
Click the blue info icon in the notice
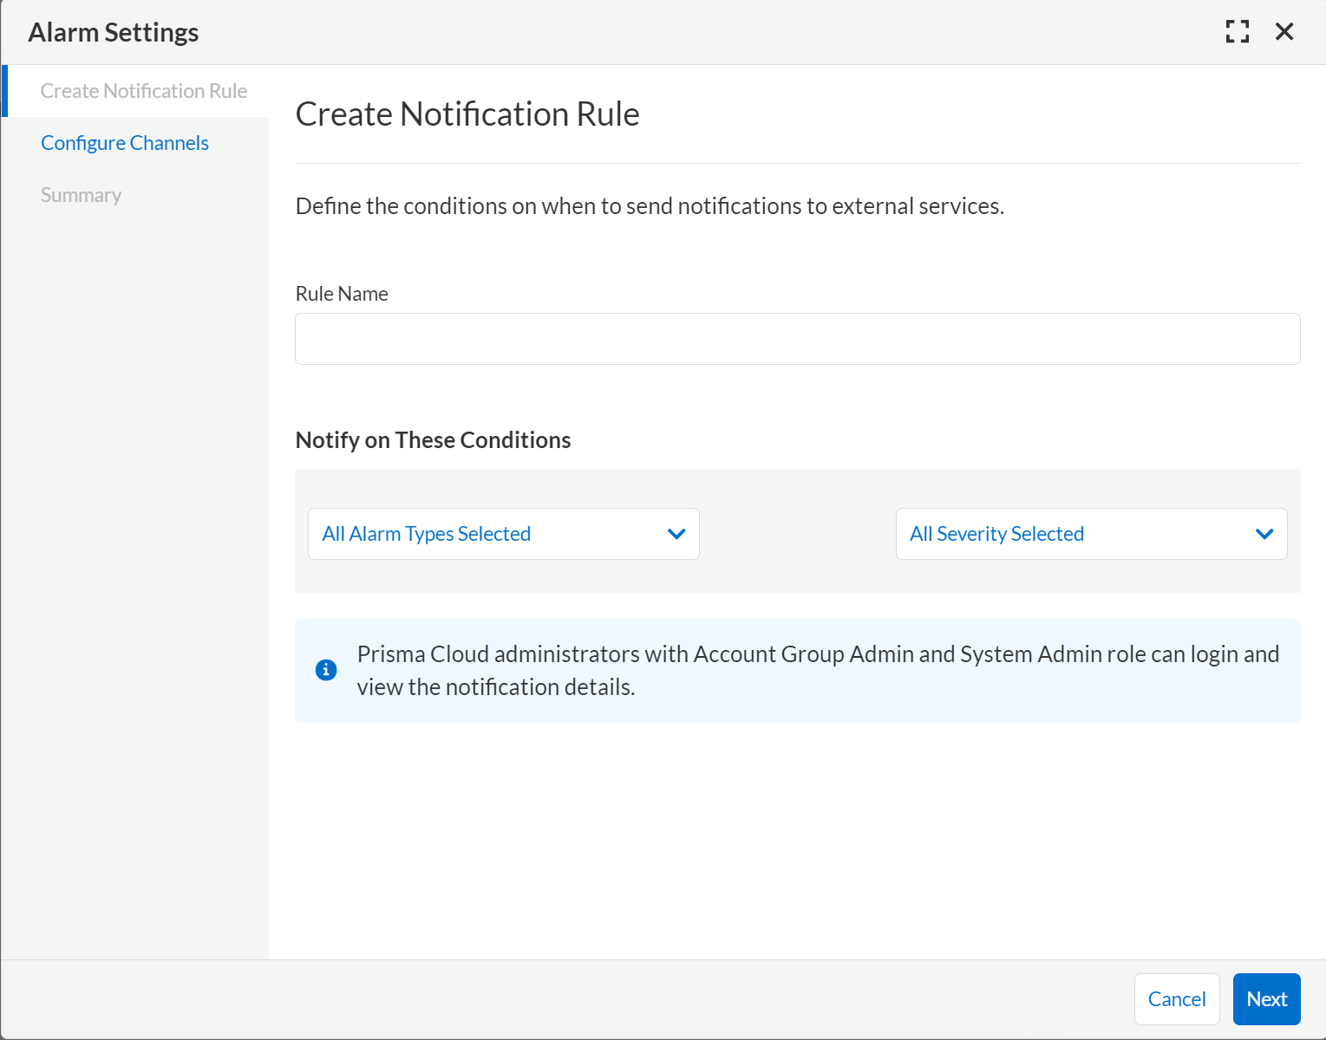pyautogui.click(x=326, y=670)
